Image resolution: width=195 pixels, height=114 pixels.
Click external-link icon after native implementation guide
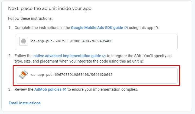tap(104, 56)
